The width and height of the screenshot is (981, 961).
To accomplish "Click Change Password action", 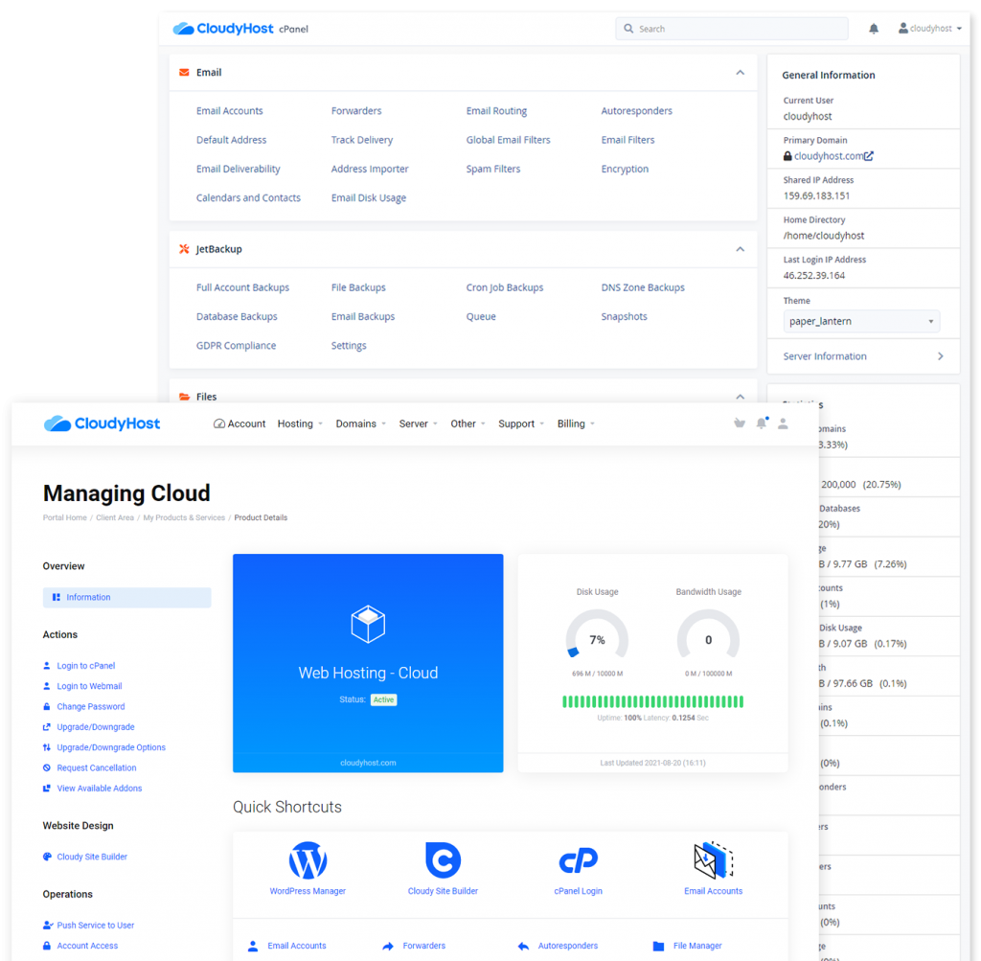I will (x=91, y=707).
